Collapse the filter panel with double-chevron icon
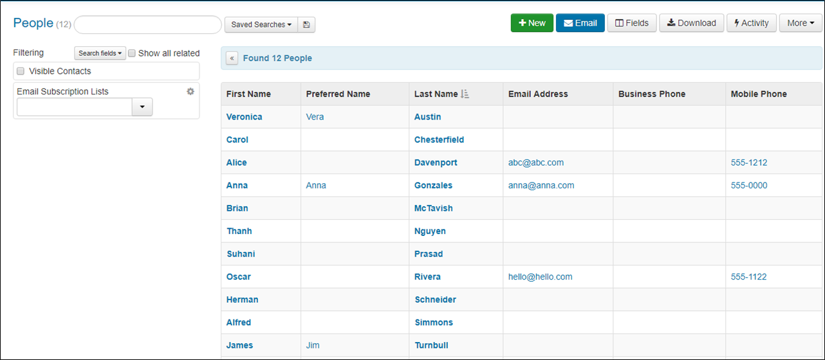825x360 pixels. click(x=232, y=58)
